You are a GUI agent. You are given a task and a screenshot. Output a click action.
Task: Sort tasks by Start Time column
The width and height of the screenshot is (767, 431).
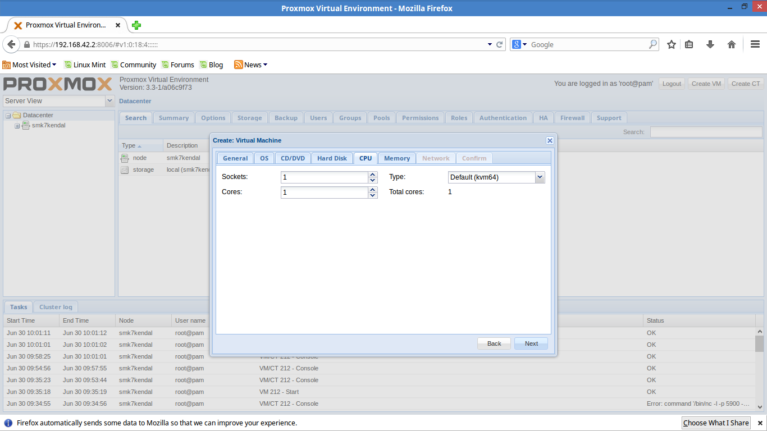pos(31,320)
